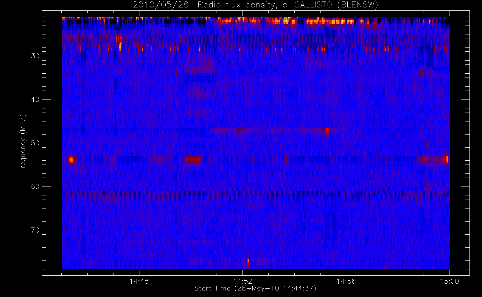Click the 60 frequency tick label
This screenshot has height=297, width=482.
click(35, 187)
